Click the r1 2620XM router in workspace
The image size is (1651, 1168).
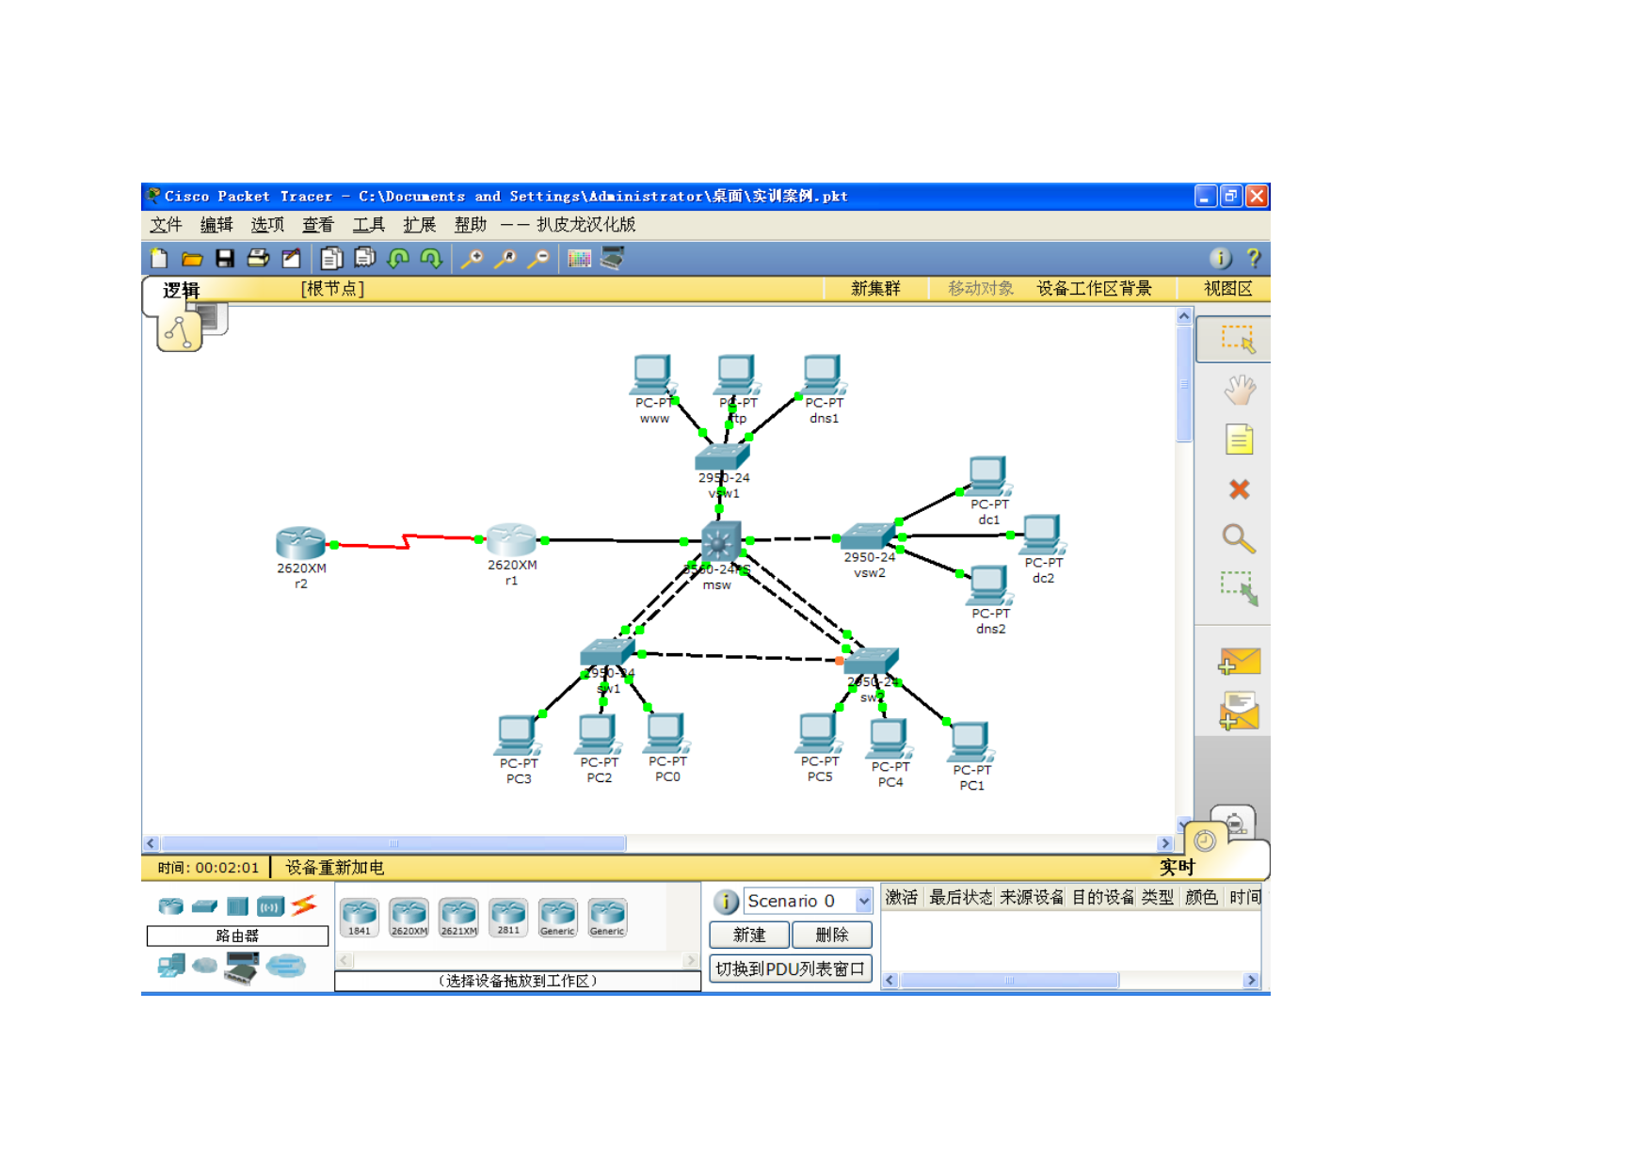511,539
